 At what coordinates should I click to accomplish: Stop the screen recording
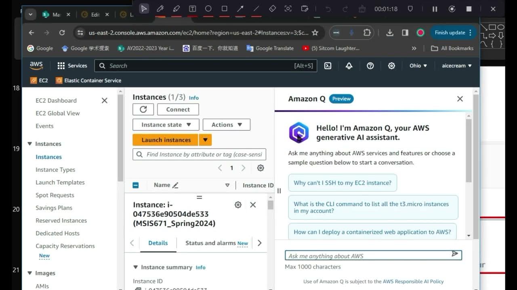(469, 9)
